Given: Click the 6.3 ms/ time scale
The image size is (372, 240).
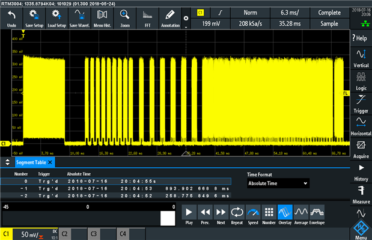Looking at the screenshot, I should pos(290,13).
